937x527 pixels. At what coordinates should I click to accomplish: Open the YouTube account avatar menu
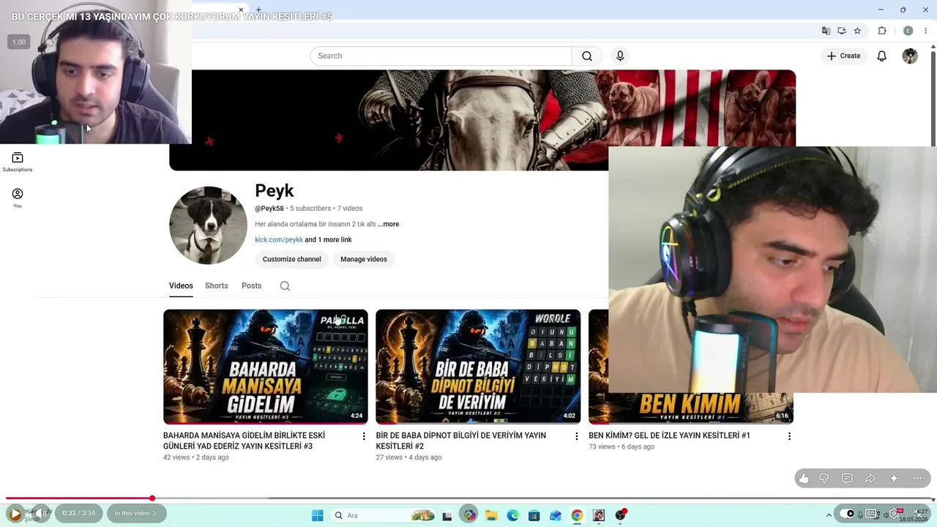(910, 56)
